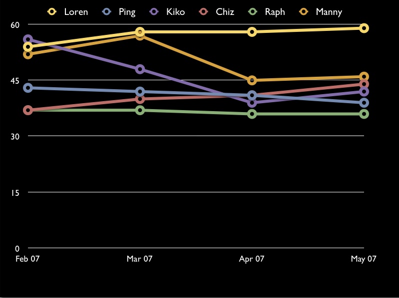
Task: Click the Kiko legend marker icon
Action: [x=154, y=11]
